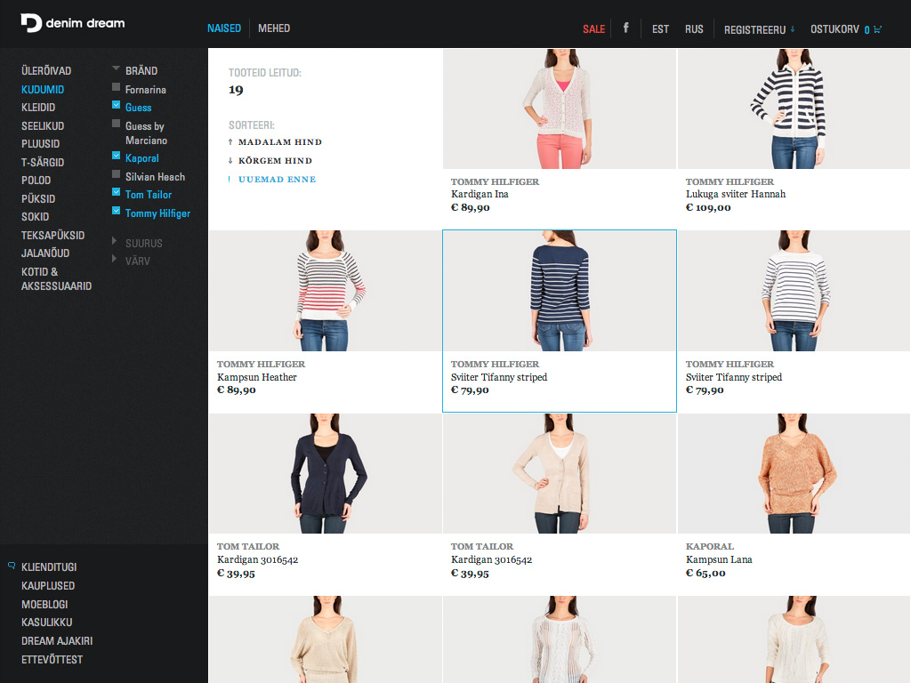Image resolution: width=911 pixels, height=683 pixels.
Task: Enable the Fornarina brand checkbox
Action: click(116, 88)
